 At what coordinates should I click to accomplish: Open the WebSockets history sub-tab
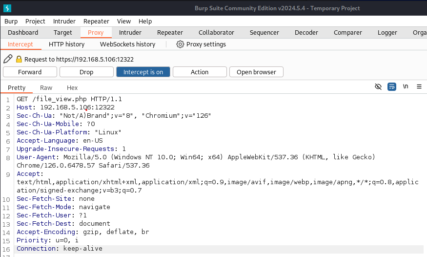pyautogui.click(x=128, y=44)
